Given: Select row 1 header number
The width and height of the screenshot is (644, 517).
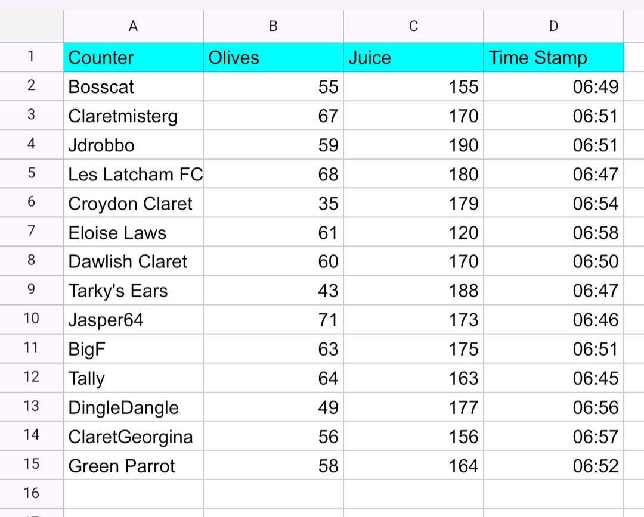Looking at the screenshot, I should point(31,57).
